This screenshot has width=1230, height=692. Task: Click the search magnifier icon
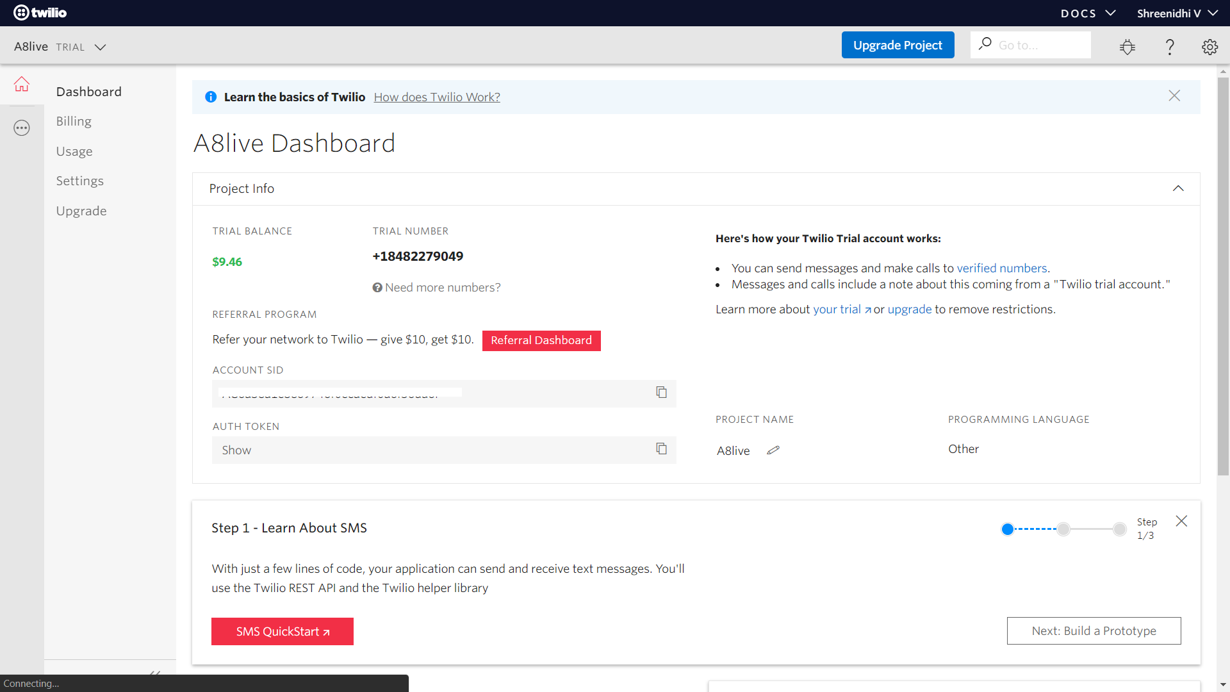coord(985,44)
